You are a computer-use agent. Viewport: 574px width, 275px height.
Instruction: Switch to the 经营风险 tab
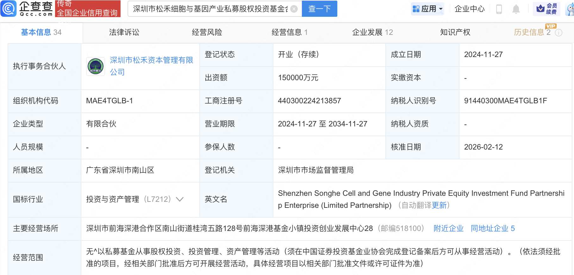pos(207,32)
